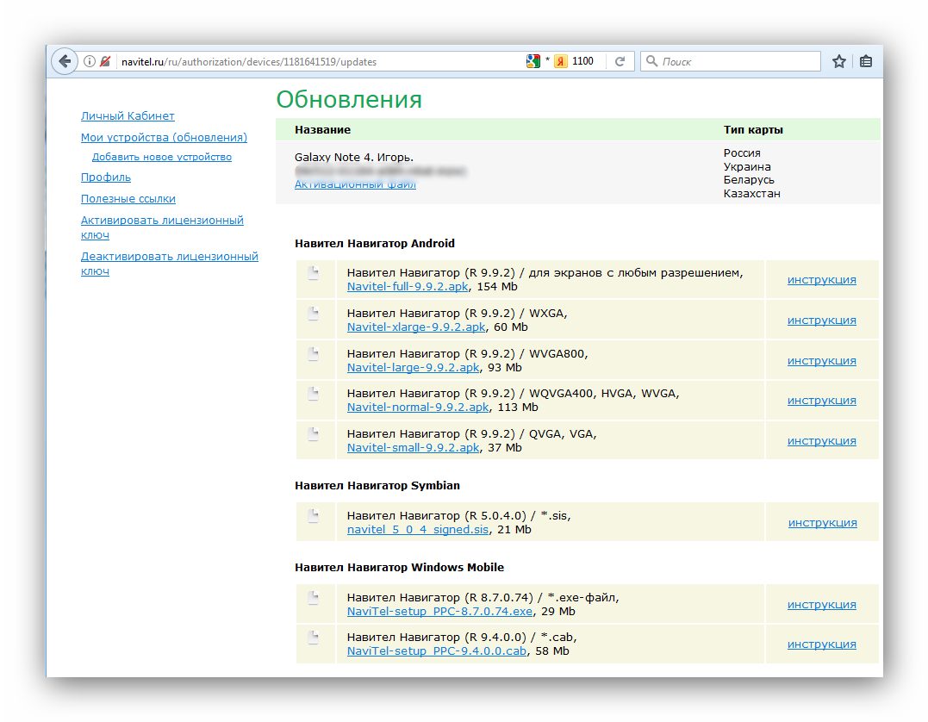
Task: Open the Профиль link
Action: [106, 177]
